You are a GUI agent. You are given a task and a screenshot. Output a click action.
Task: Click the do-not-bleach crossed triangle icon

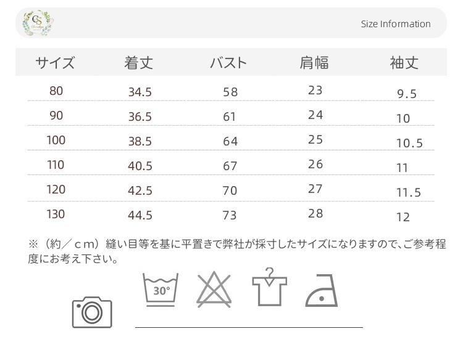click(215, 288)
